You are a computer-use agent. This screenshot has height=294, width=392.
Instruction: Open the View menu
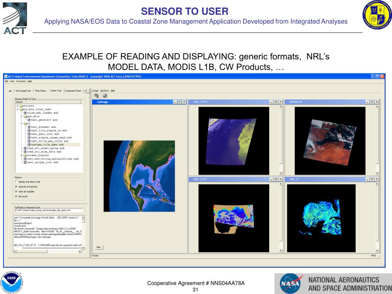(12, 81)
